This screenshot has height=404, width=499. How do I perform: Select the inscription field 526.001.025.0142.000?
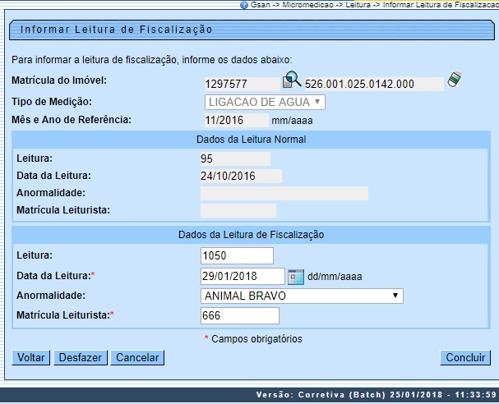coord(374,85)
